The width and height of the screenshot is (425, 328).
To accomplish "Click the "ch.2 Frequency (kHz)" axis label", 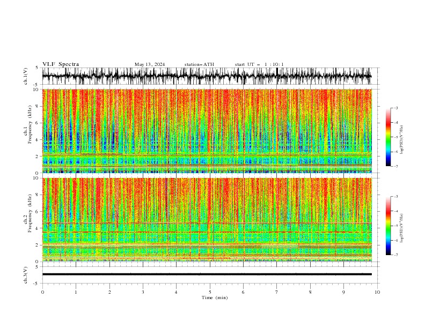I will point(28,213).
